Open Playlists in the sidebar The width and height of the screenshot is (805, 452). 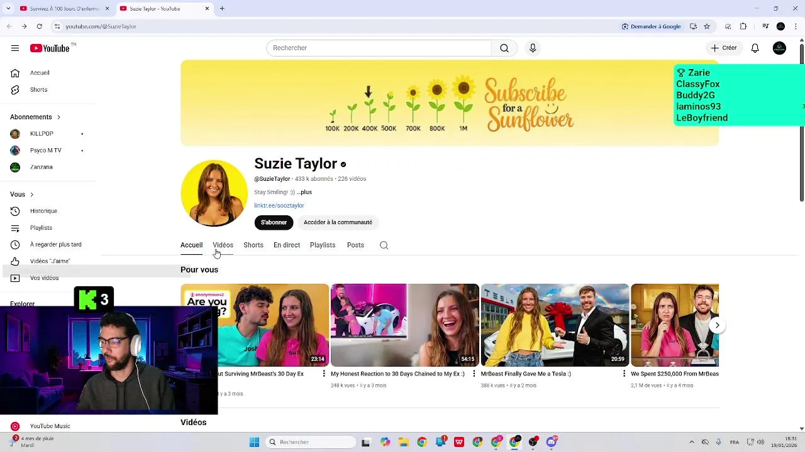point(40,228)
